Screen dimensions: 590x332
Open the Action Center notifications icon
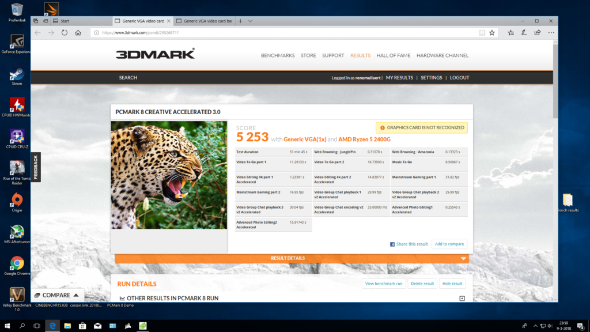581,326
